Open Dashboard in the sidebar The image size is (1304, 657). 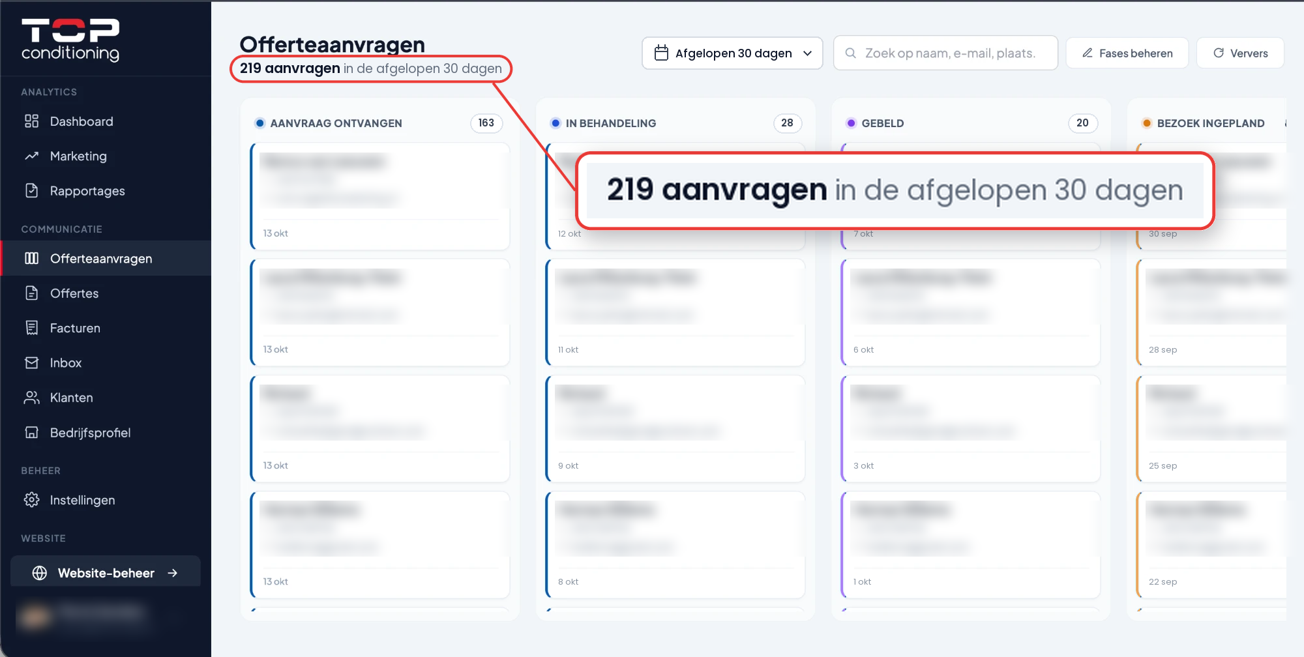point(106,121)
